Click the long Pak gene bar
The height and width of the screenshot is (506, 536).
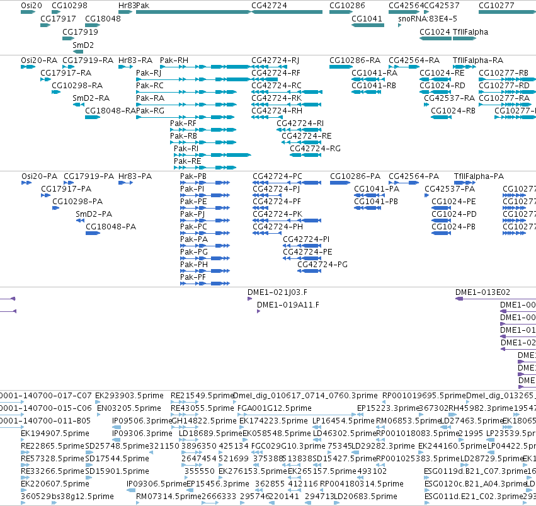tap(193, 12)
